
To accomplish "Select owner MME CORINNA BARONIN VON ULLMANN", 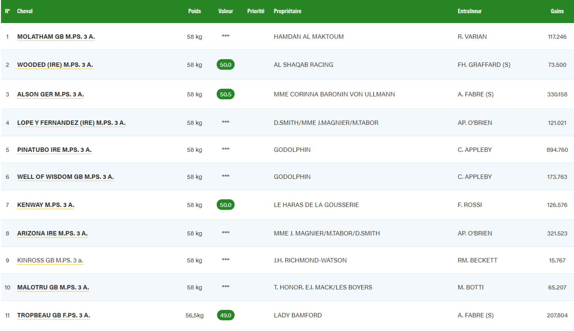I will click(x=334, y=95).
